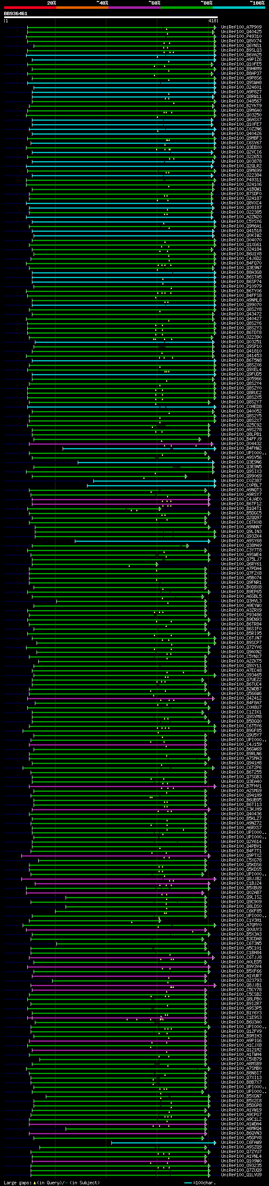Select the UniRef100_Q8LPB1 label
This screenshot has width=269, height=1186.
coord(241,434)
